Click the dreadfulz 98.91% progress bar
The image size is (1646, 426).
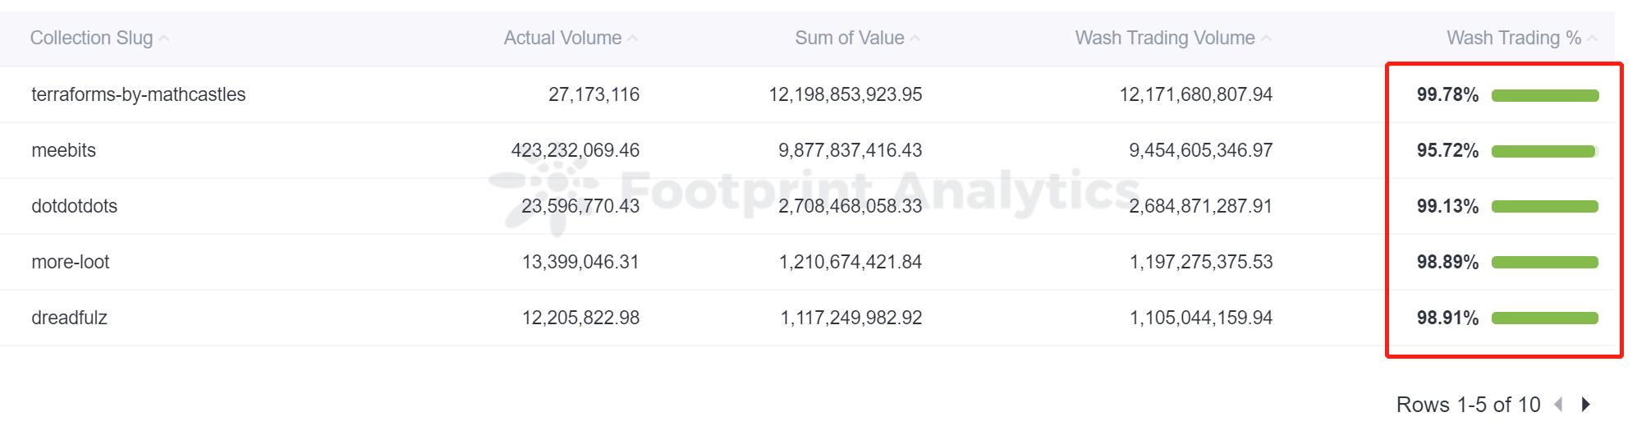[1544, 318]
